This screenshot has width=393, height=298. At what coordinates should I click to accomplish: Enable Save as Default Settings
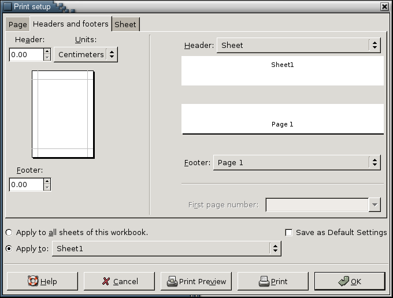(x=289, y=233)
